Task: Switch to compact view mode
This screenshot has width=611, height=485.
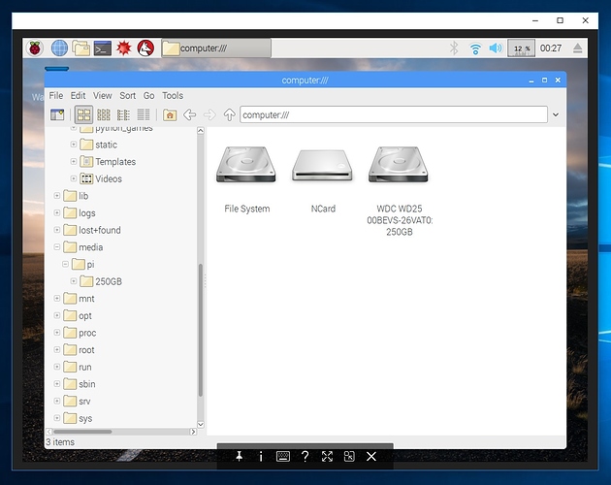Action: (123, 114)
